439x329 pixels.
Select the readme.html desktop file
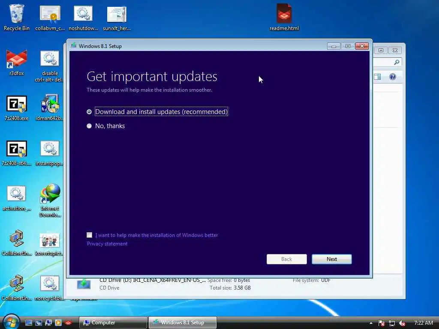click(284, 17)
